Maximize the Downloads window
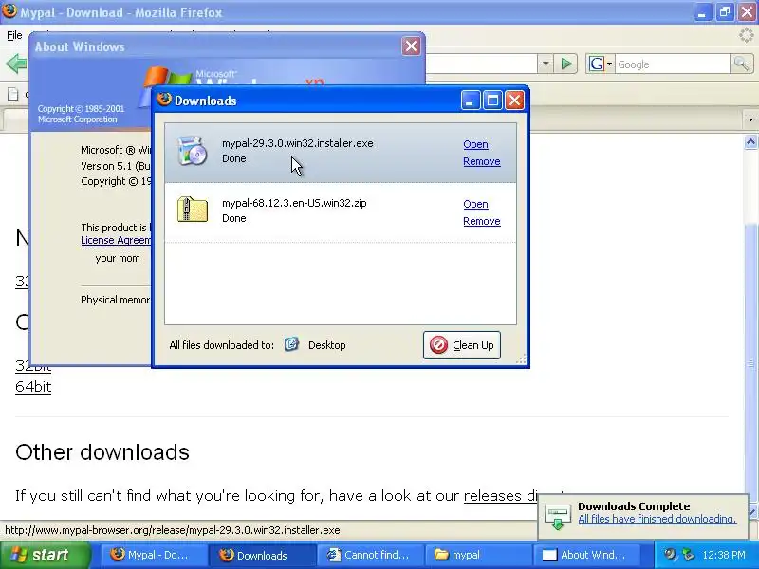Image resolution: width=759 pixels, height=569 pixels. (x=492, y=101)
